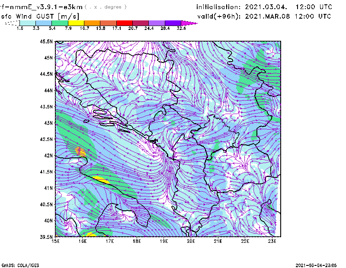The width and height of the screenshot is (346, 268).
Task: Click the 45N latitude axis label
Action: point(48,58)
